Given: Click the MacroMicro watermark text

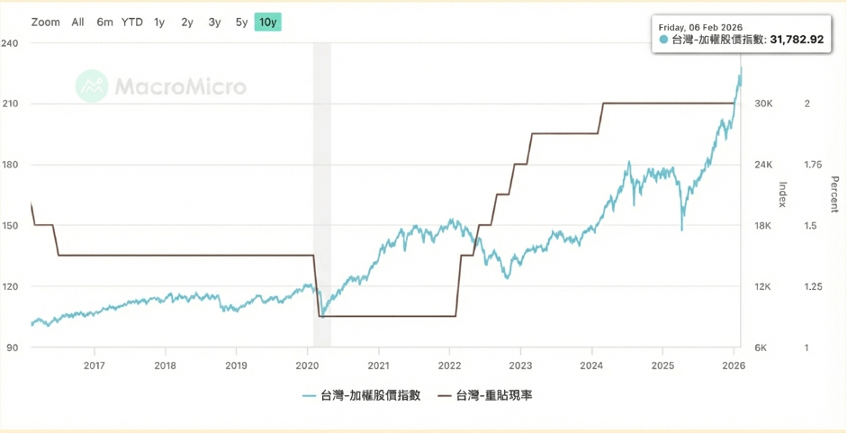Looking at the screenshot, I should point(180,86).
